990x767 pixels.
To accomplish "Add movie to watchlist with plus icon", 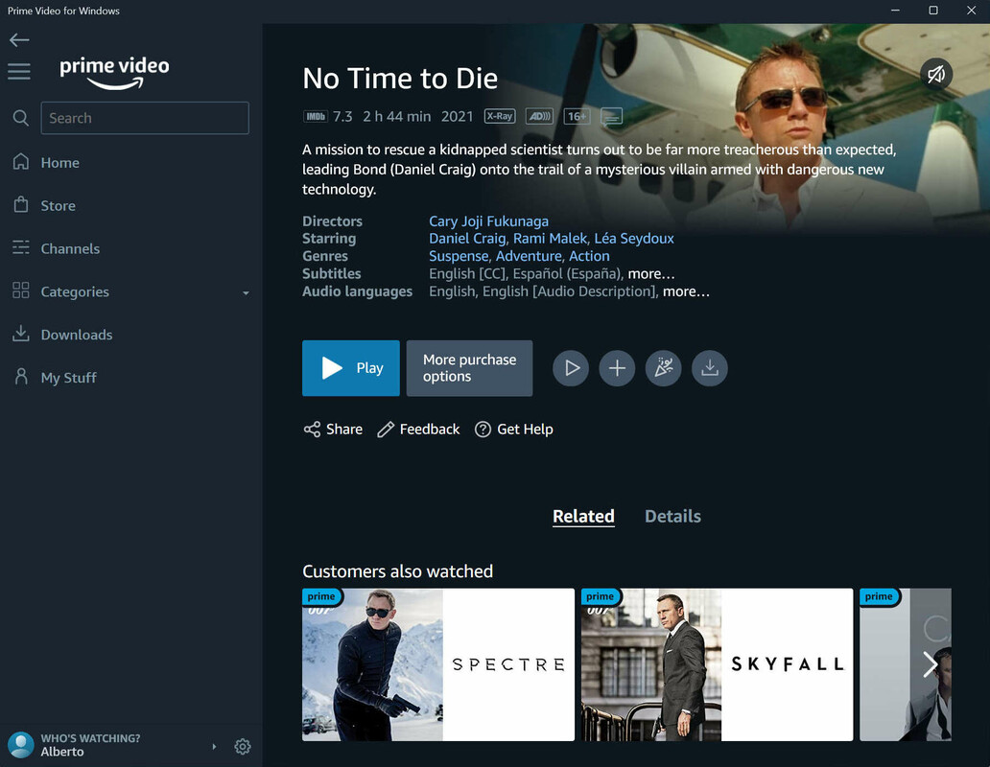I will (617, 368).
